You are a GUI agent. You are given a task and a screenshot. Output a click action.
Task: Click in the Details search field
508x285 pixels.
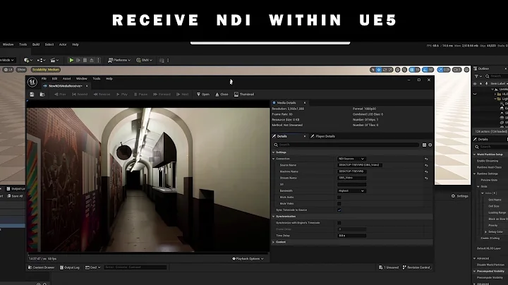coord(346,145)
